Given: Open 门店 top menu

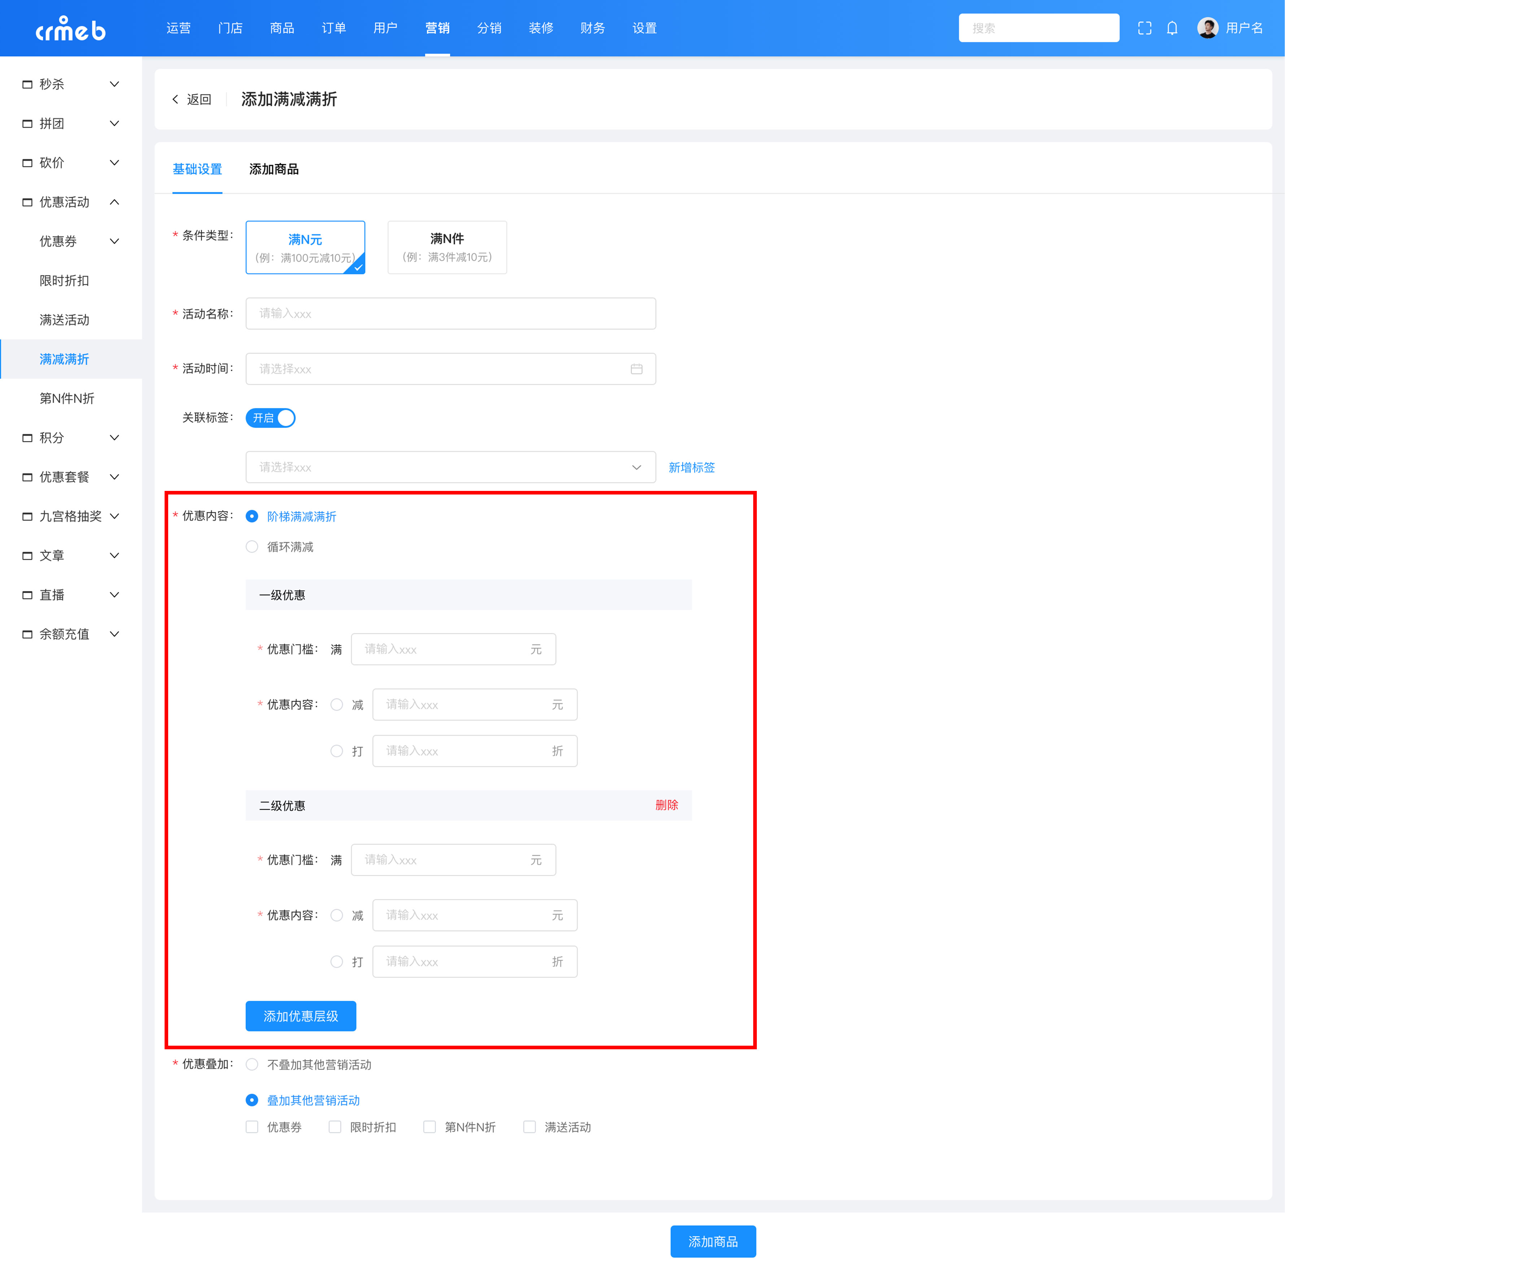Looking at the screenshot, I should pos(230,29).
